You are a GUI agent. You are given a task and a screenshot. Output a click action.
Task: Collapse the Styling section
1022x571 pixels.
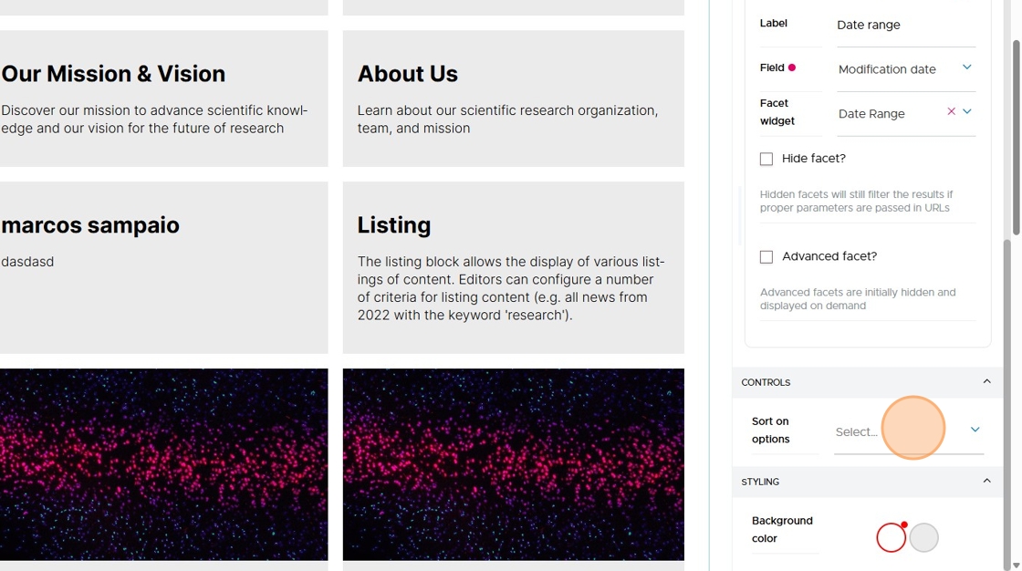[986, 481]
